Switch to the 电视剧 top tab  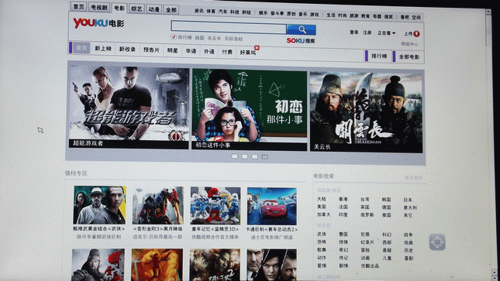pyautogui.click(x=99, y=7)
